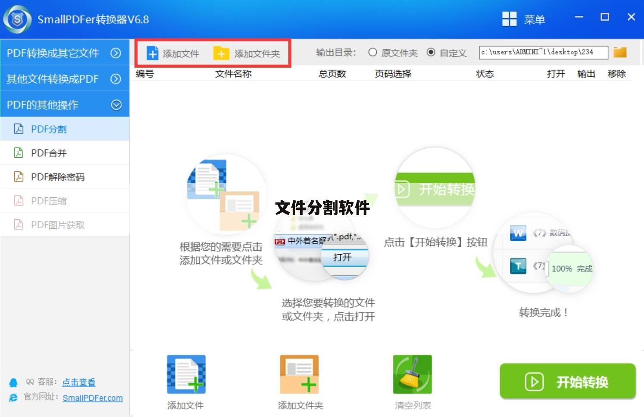
Task: Click the bottom 添加文件夹 large icon
Action: click(299, 374)
